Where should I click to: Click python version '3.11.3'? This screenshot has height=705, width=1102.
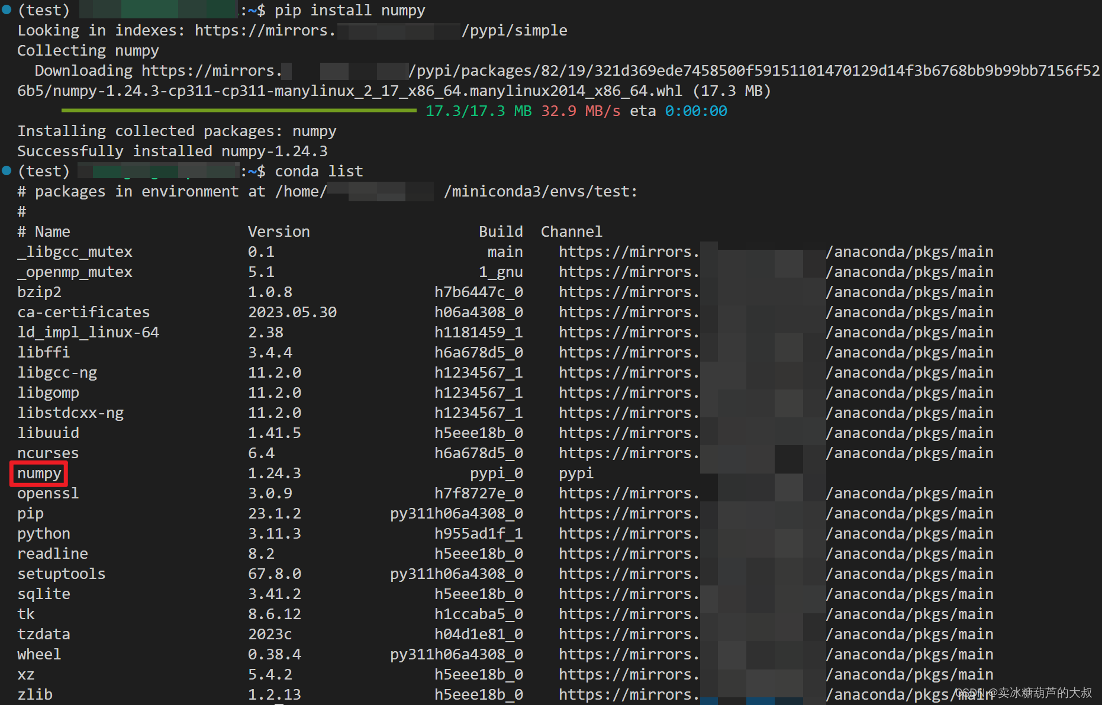click(275, 534)
